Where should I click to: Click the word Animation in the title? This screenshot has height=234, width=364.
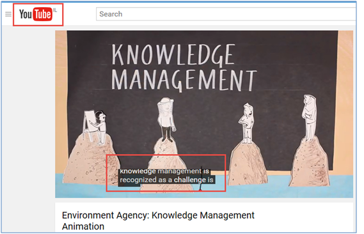(x=83, y=226)
